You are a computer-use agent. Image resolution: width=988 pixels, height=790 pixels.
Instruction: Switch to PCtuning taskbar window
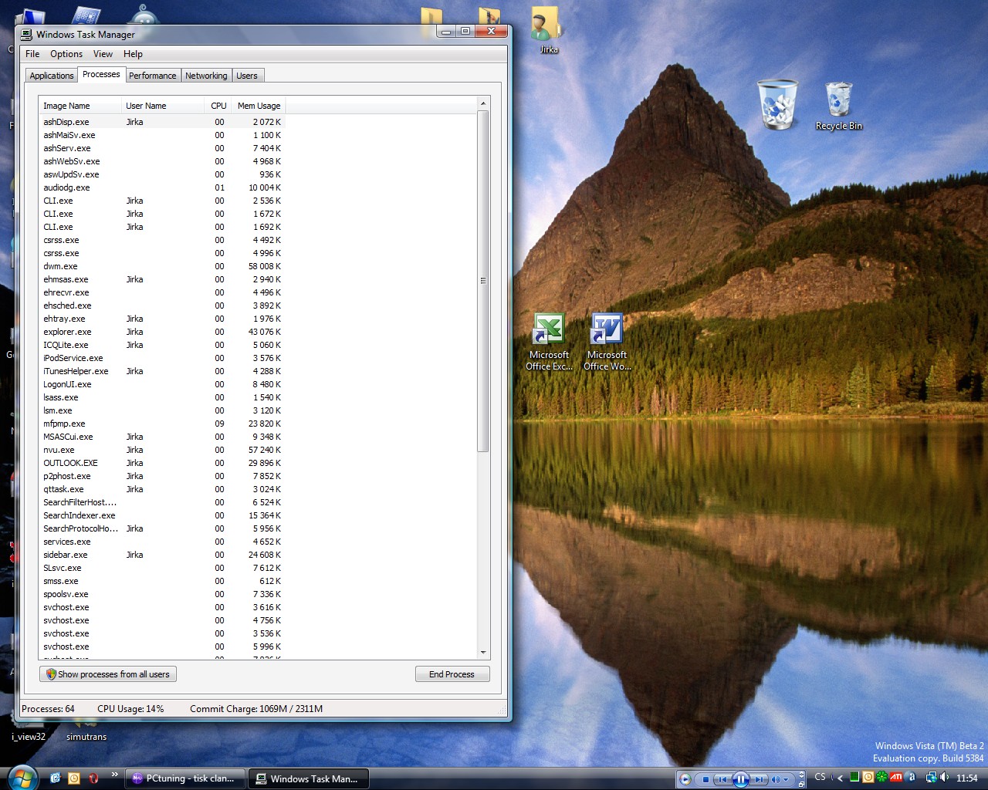pos(185,778)
